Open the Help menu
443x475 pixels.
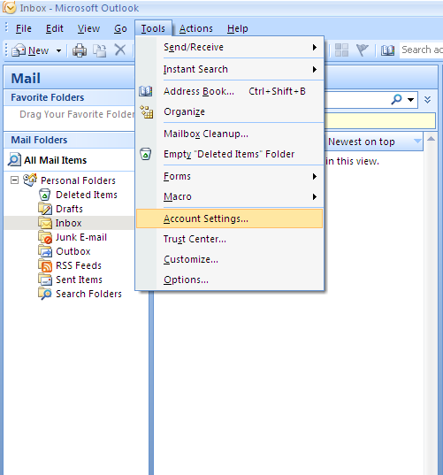(237, 28)
